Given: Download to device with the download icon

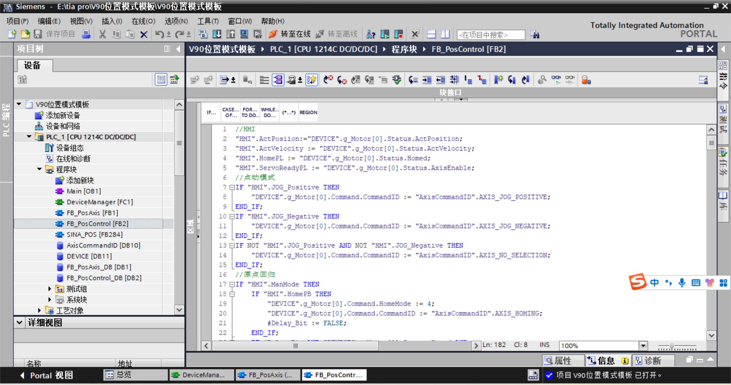Looking at the screenshot, I should tap(217, 34).
